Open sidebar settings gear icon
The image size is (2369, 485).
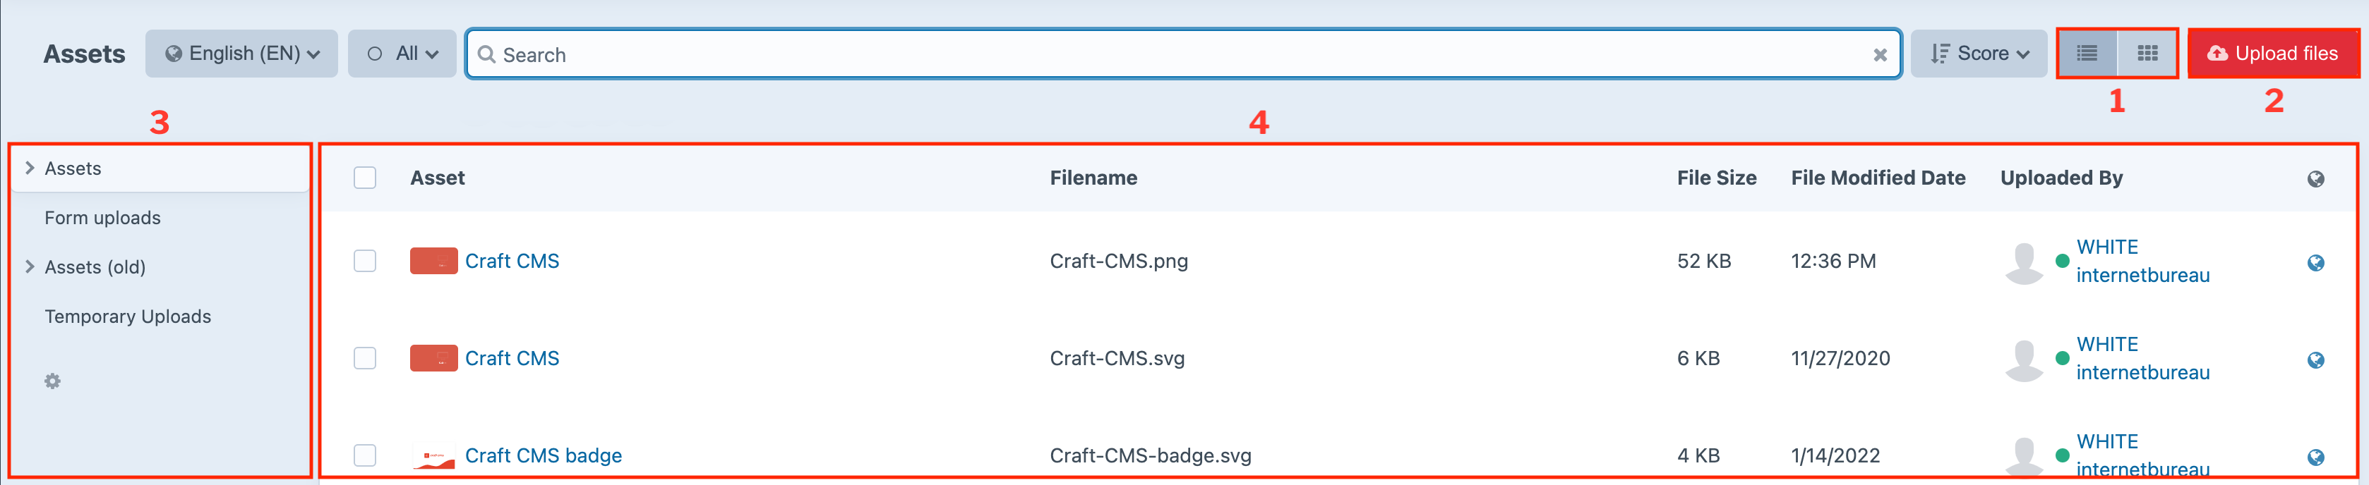tap(52, 381)
